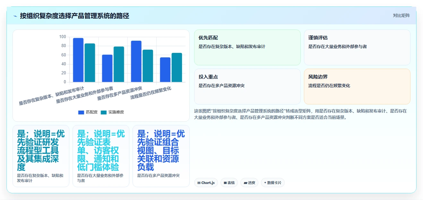Viewport: 423px width, 200px height.
Task: Click the y-axis value 100
Action: 63,37
